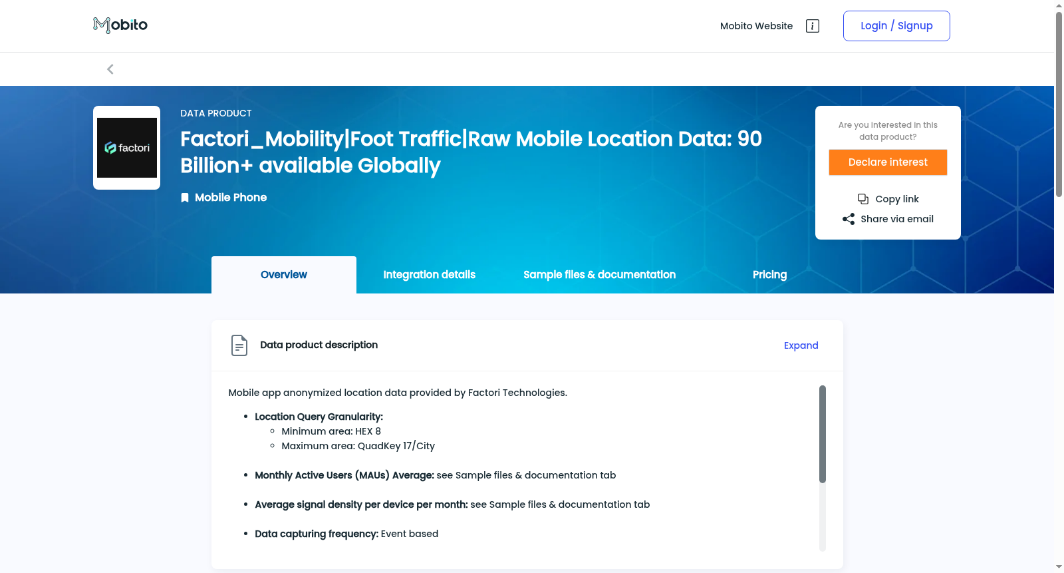Screen dimensions: 1064x573
Task: Click 'Are you interested in this data product?' text
Action: coord(888,131)
